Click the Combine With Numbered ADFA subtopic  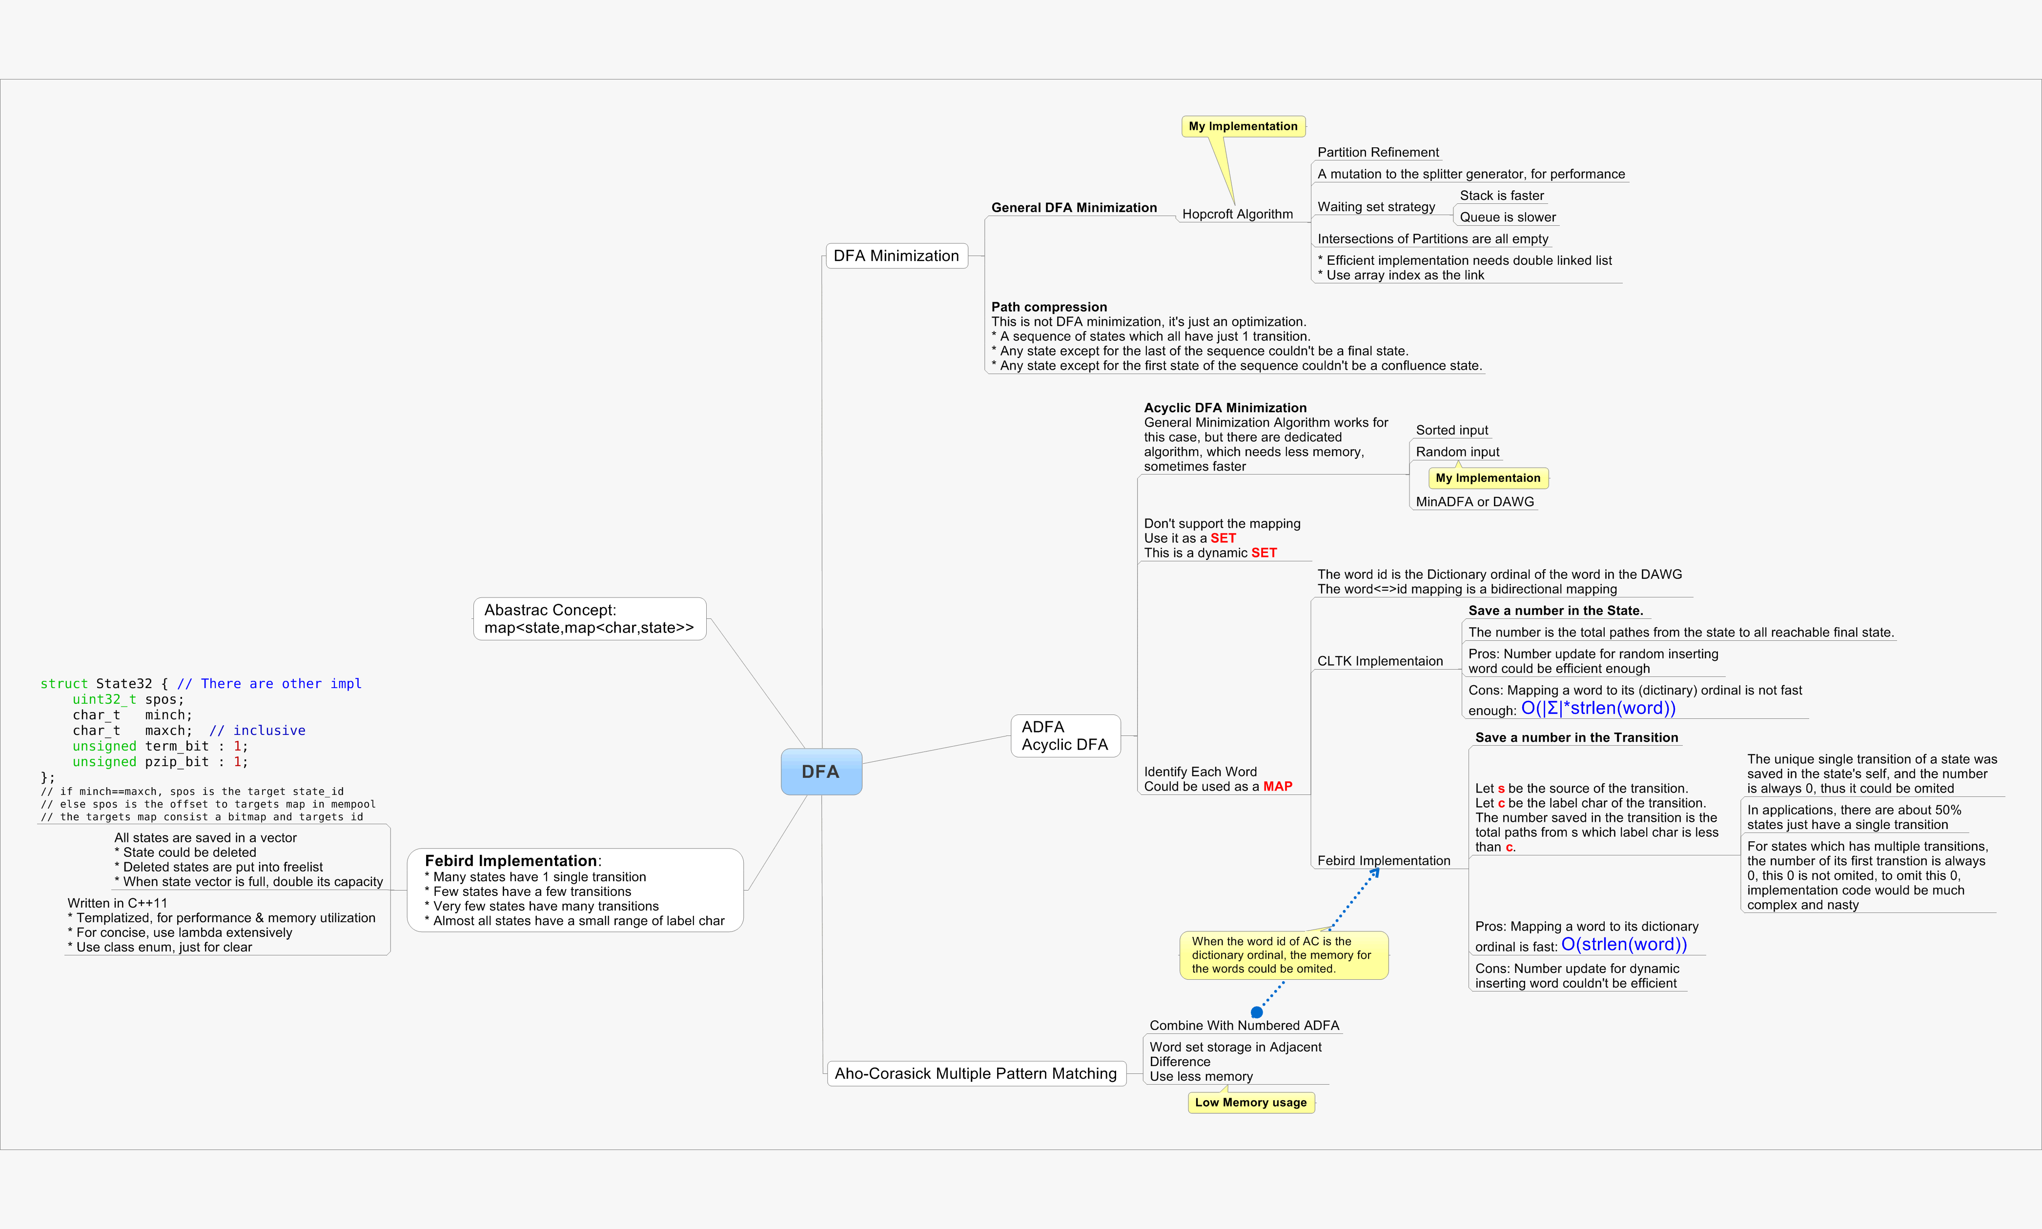1243,1025
